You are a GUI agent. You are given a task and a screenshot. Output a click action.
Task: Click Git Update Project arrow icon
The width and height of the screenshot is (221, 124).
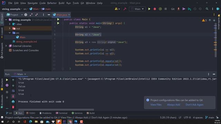click(179, 9)
